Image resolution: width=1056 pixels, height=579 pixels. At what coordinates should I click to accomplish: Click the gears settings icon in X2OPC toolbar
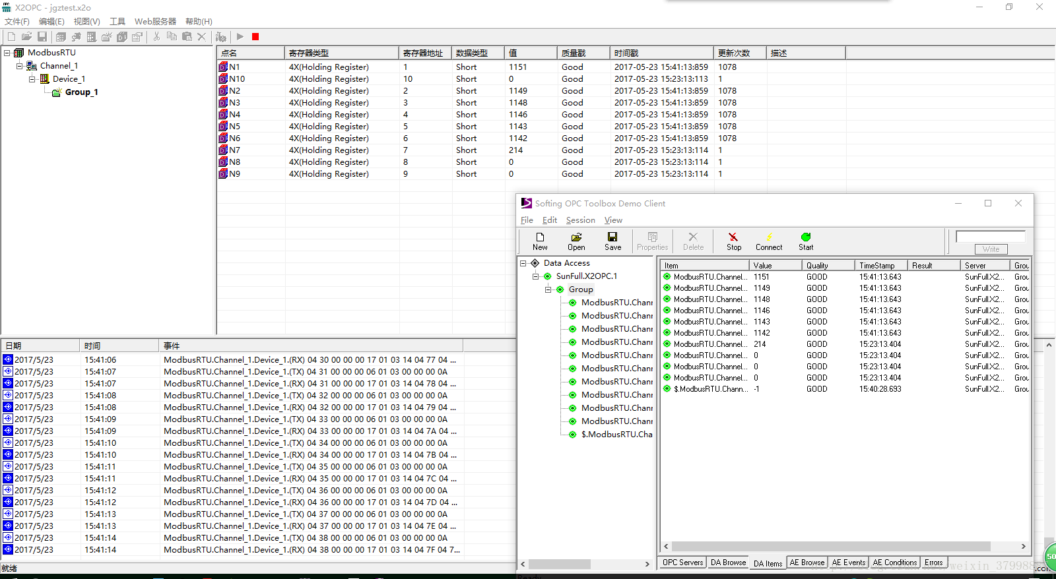click(x=221, y=37)
